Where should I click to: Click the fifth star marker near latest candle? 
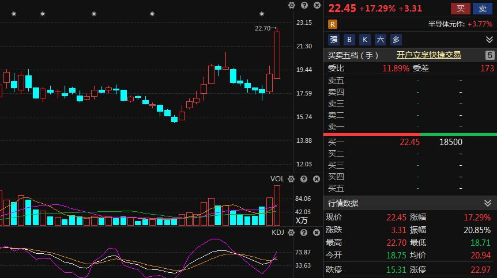click(x=262, y=14)
